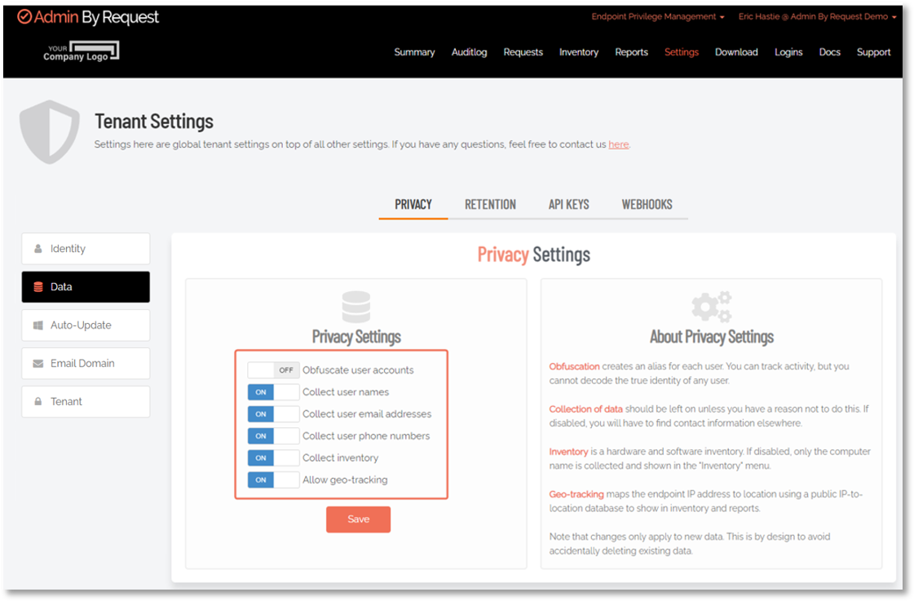This screenshot has height=601, width=914.
Task: Click the company logo placeholder
Action: coord(82,52)
